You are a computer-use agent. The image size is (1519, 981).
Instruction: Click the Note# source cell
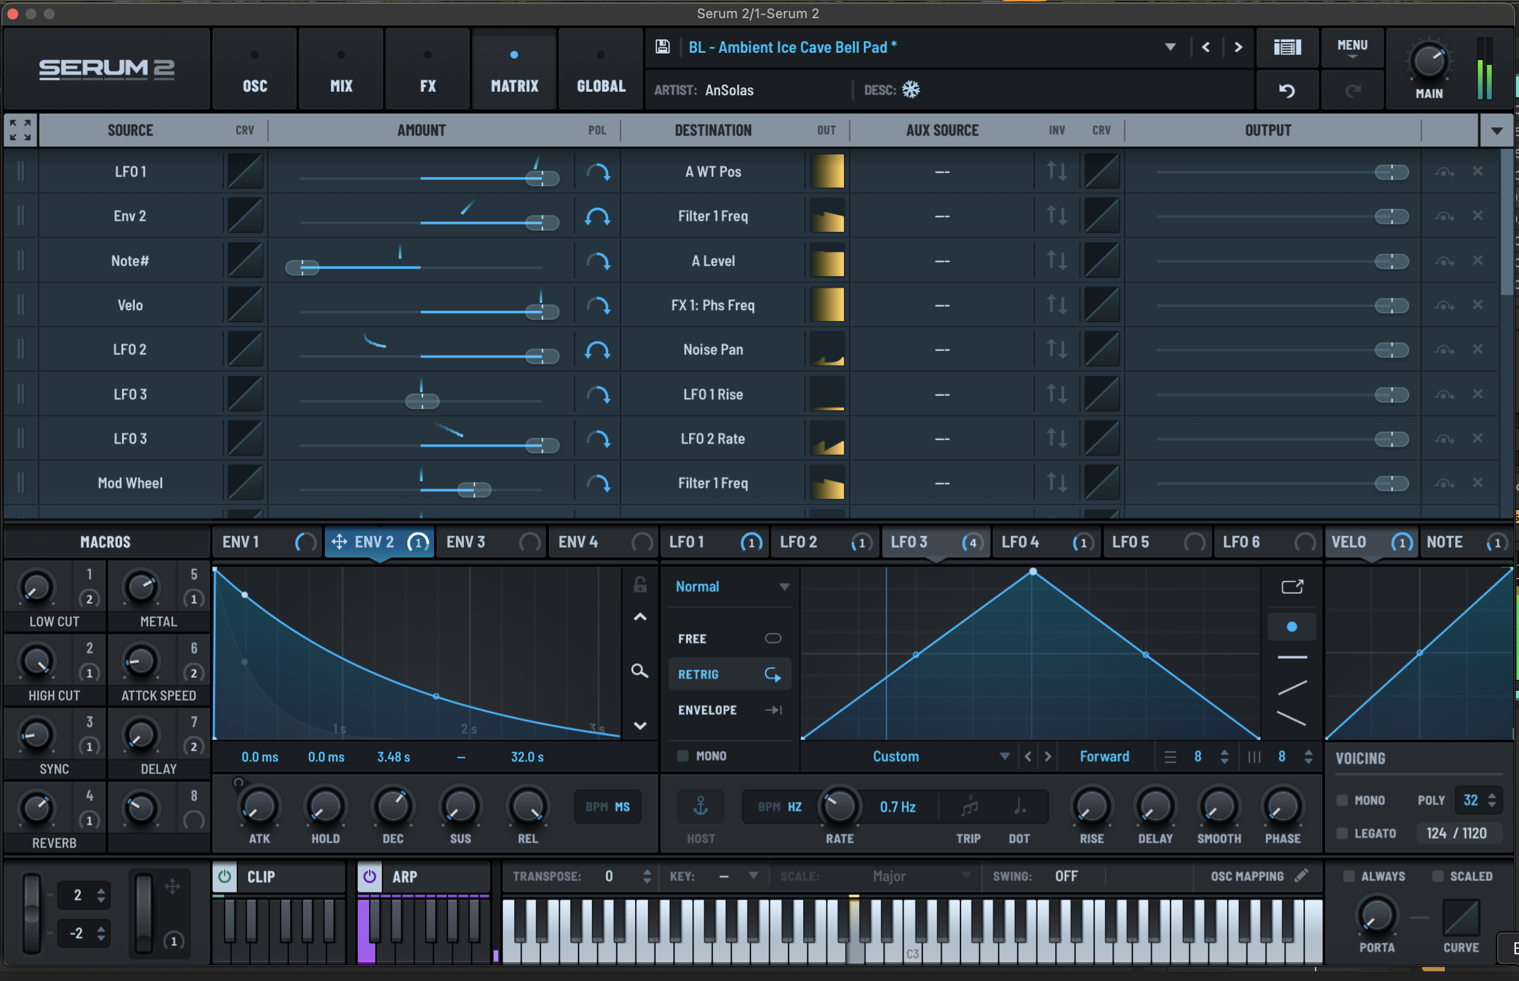(130, 260)
